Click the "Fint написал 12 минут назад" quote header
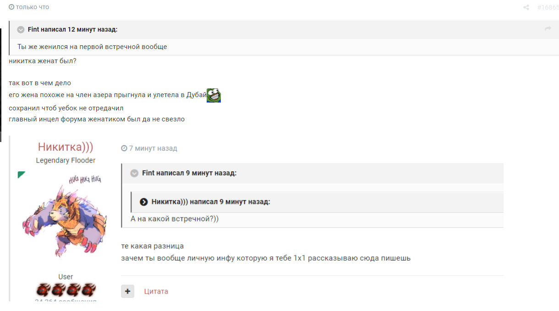The width and height of the screenshot is (559, 311). pyautogui.click(x=72, y=29)
